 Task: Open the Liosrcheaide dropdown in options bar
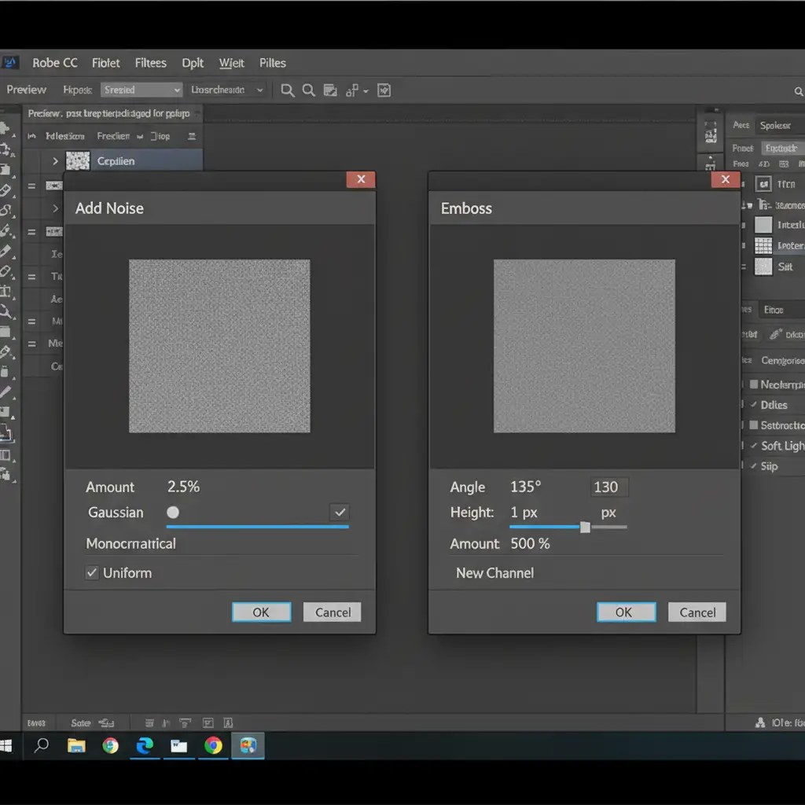(x=227, y=90)
